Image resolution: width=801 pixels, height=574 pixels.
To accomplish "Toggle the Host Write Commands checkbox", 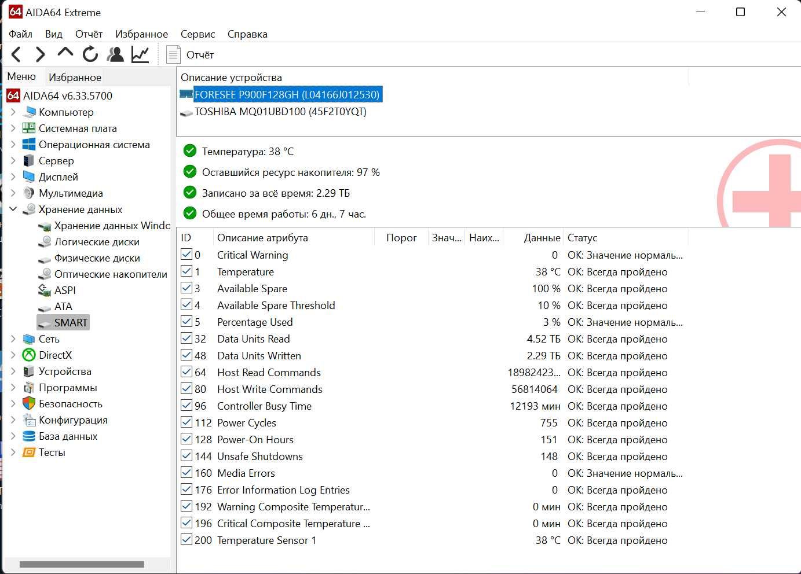I will point(186,388).
